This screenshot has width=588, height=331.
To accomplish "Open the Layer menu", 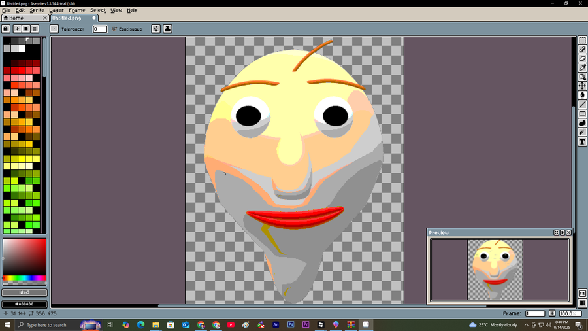I will [x=56, y=10].
